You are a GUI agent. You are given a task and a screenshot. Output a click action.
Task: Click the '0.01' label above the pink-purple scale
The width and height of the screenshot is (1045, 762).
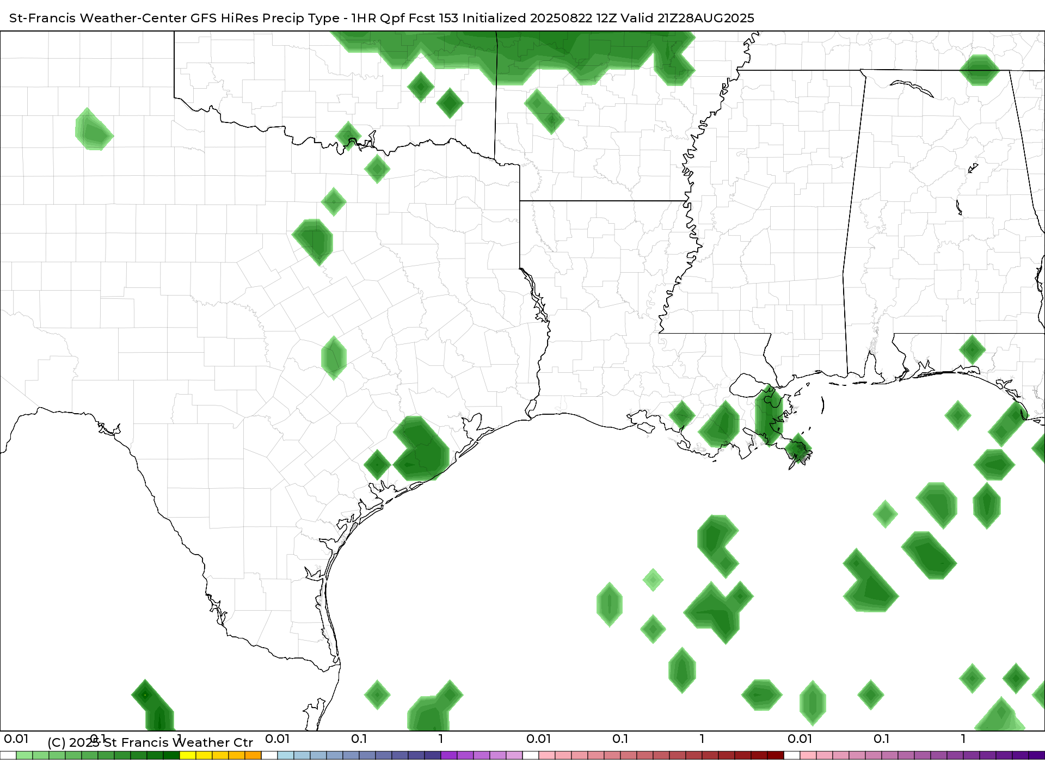800,739
